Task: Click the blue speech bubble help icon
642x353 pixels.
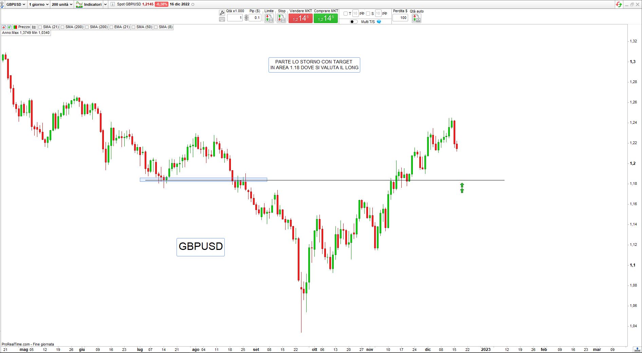Action: (379, 22)
